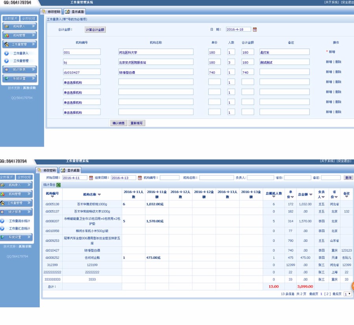The height and width of the screenshot is (325, 354).
Task: Open 工作量录入 with its play icon in upper sidebar
Action: click(x=17, y=53)
